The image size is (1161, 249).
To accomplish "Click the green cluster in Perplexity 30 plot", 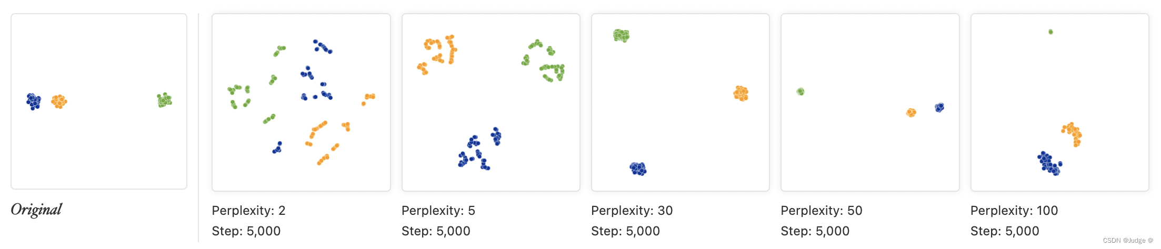I will coord(621,36).
